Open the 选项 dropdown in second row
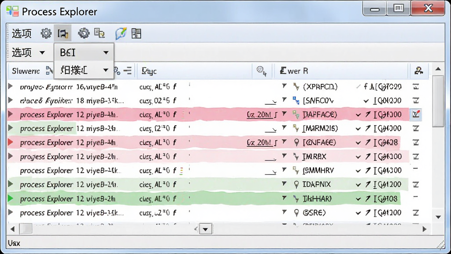Image resolution: width=451 pixels, height=254 pixels. click(28, 52)
